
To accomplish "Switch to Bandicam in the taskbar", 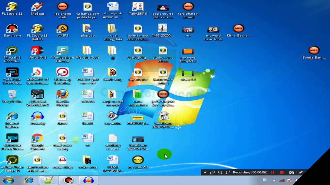I will tap(69, 180).
